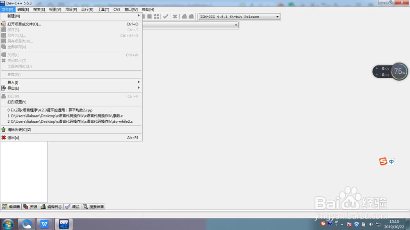The image size is (410, 230).
Task: Open the WPS icon in the taskbar
Action: pos(44,224)
